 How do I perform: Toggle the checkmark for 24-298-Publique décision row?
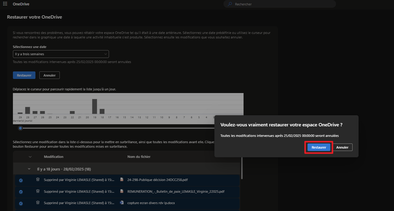click(x=21, y=180)
